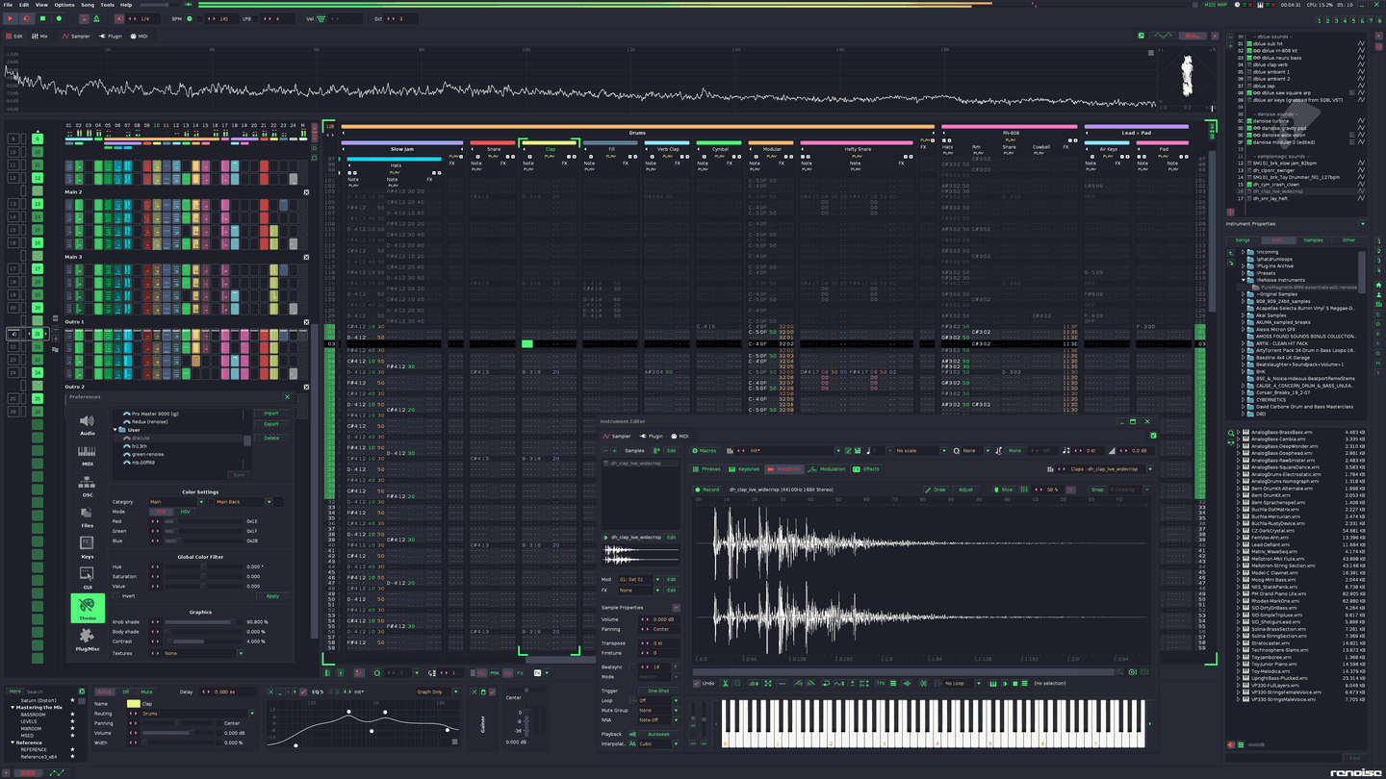Switch the instrument to Mono mode
Image resolution: width=1386 pixels, height=779 pixels.
(x=1015, y=451)
